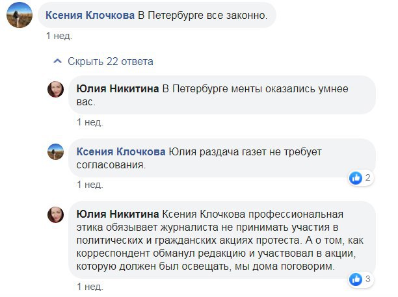Click Ксения Клочкова avatar beside "раздача газет" reply
Image resolution: width=398 pixels, height=297 pixels.
[57, 152]
